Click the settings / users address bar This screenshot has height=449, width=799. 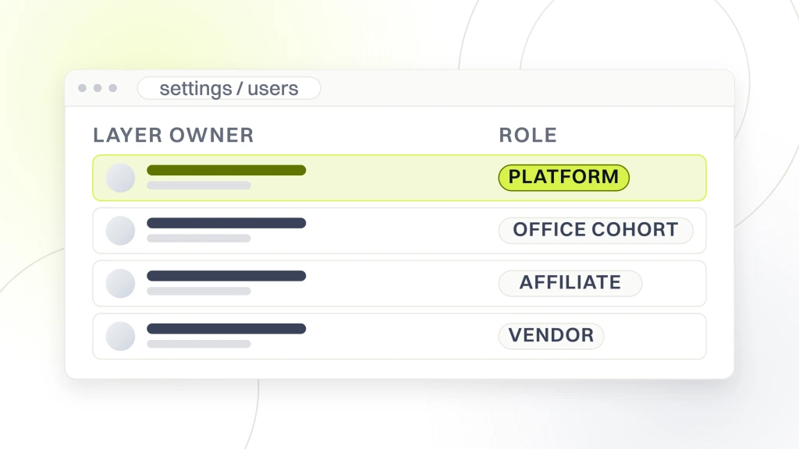[229, 88]
